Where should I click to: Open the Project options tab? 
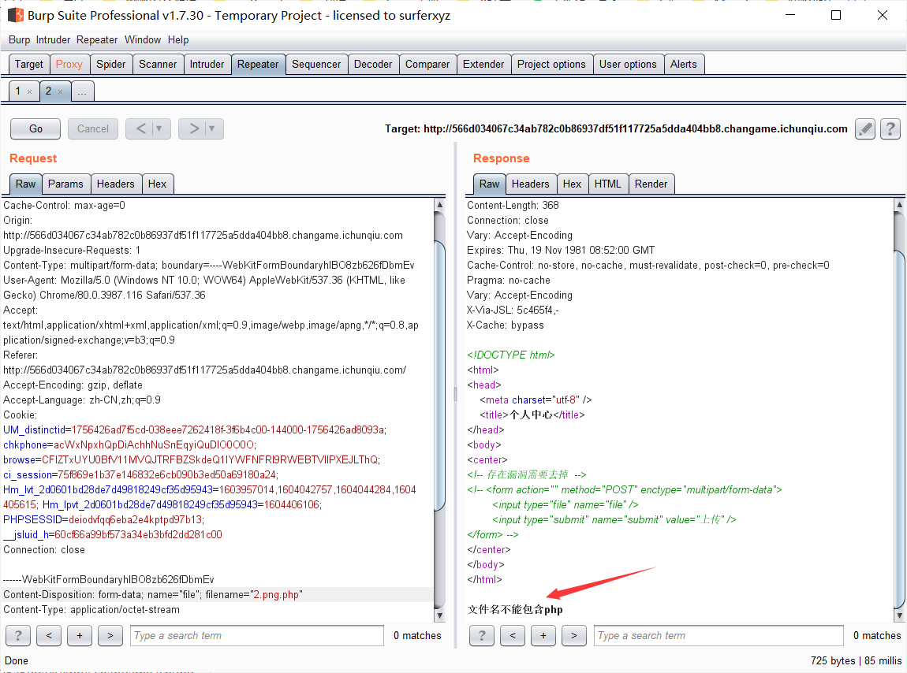tap(552, 64)
